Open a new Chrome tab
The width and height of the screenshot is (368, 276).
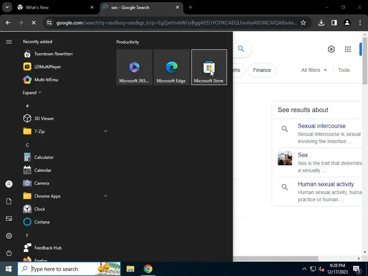click(x=190, y=7)
